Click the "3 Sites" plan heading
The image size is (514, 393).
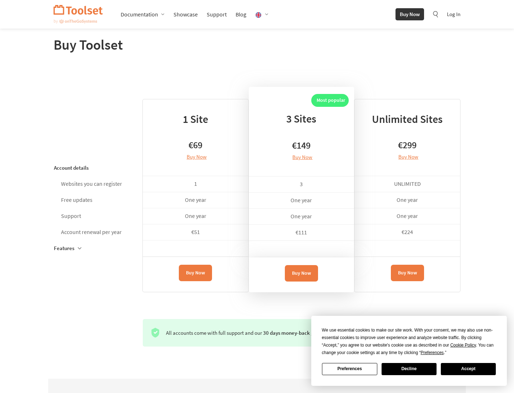(301, 119)
